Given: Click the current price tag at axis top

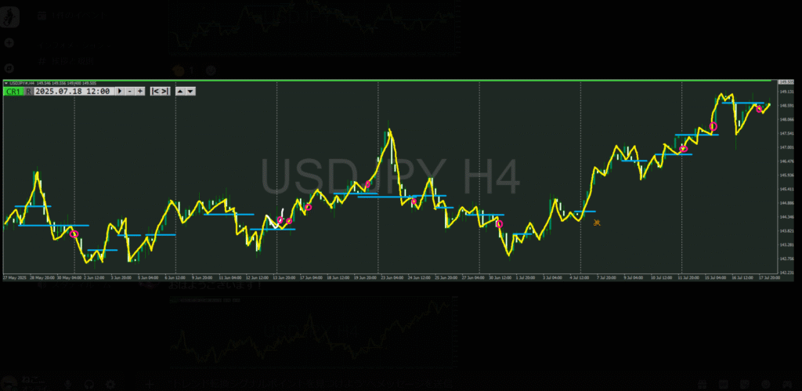Looking at the screenshot, I should pyautogui.click(x=786, y=82).
